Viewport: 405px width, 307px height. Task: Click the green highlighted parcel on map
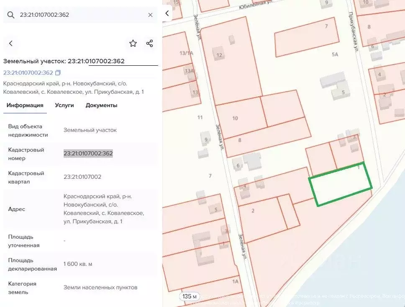(x=341, y=184)
